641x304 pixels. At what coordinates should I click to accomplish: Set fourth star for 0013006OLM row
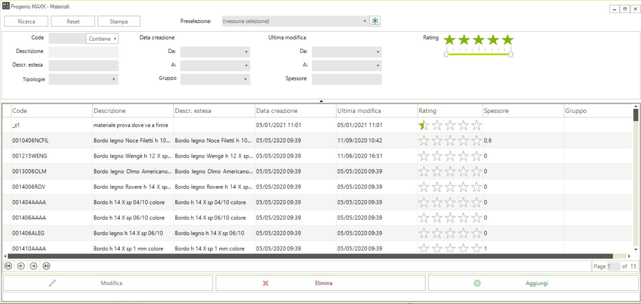(463, 171)
